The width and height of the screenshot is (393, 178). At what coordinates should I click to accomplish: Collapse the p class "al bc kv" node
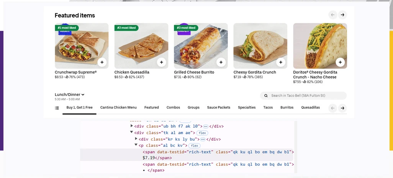click(x=136, y=145)
